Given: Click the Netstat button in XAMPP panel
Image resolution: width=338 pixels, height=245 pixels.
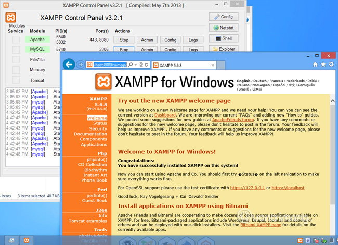Looking at the screenshot, I should coord(224,28).
